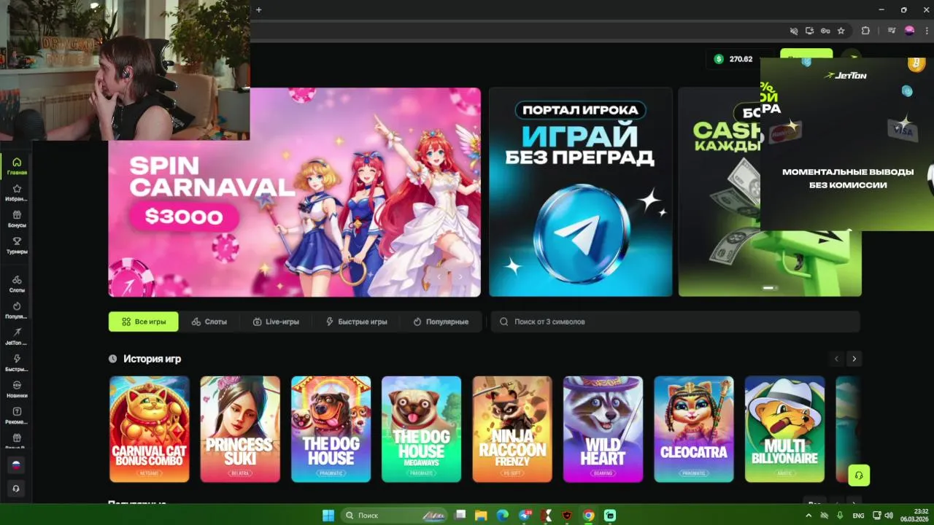Click the Windows taskbar Поиск search box
The width and height of the screenshot is (934, 525).
(x=394, y=516)
